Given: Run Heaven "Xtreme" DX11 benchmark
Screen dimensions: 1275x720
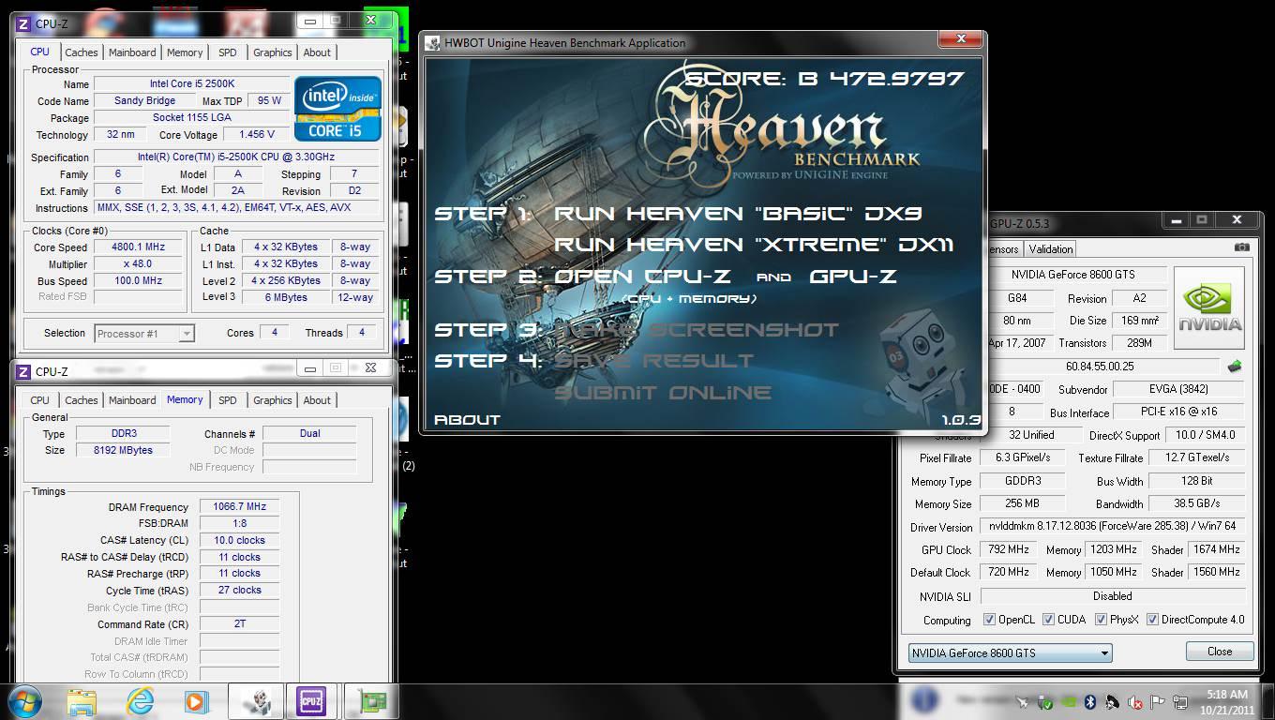Looking at the screenshot, I should [754, 245].
